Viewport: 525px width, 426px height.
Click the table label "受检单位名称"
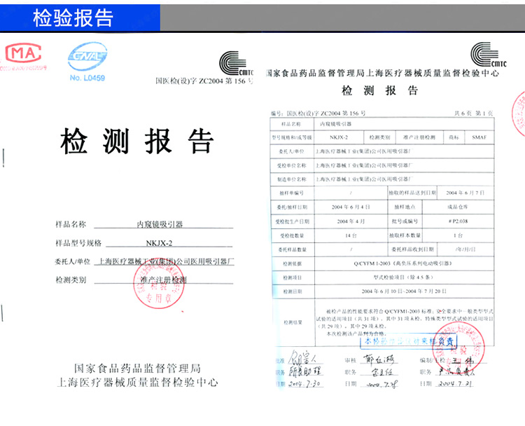click(x=292, y=165)
